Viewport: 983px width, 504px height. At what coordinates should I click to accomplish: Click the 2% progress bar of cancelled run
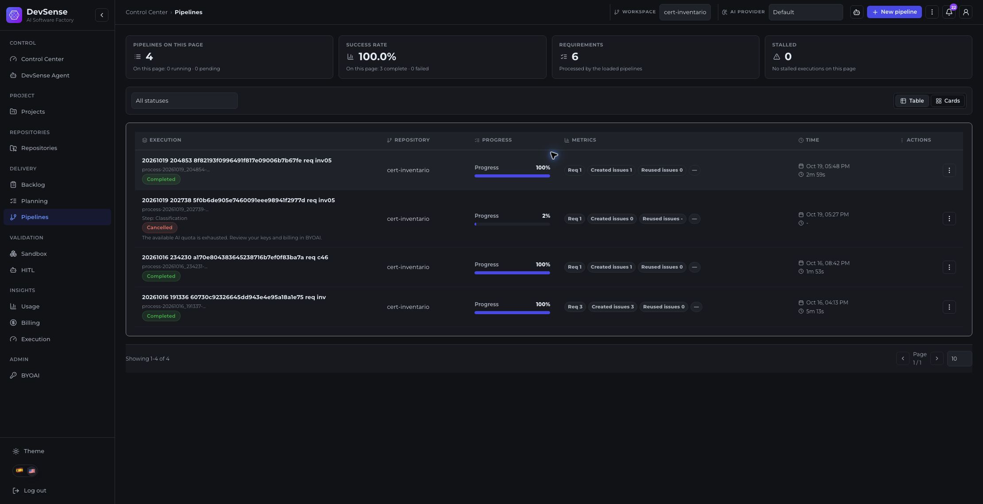click(x=512, y=224)
